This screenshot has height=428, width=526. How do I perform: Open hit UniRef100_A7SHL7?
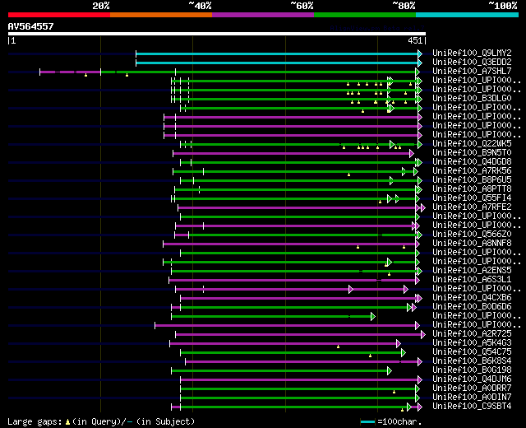tap(472, 72)
